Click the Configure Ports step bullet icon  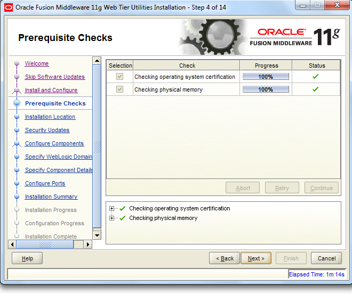point(17,183)
